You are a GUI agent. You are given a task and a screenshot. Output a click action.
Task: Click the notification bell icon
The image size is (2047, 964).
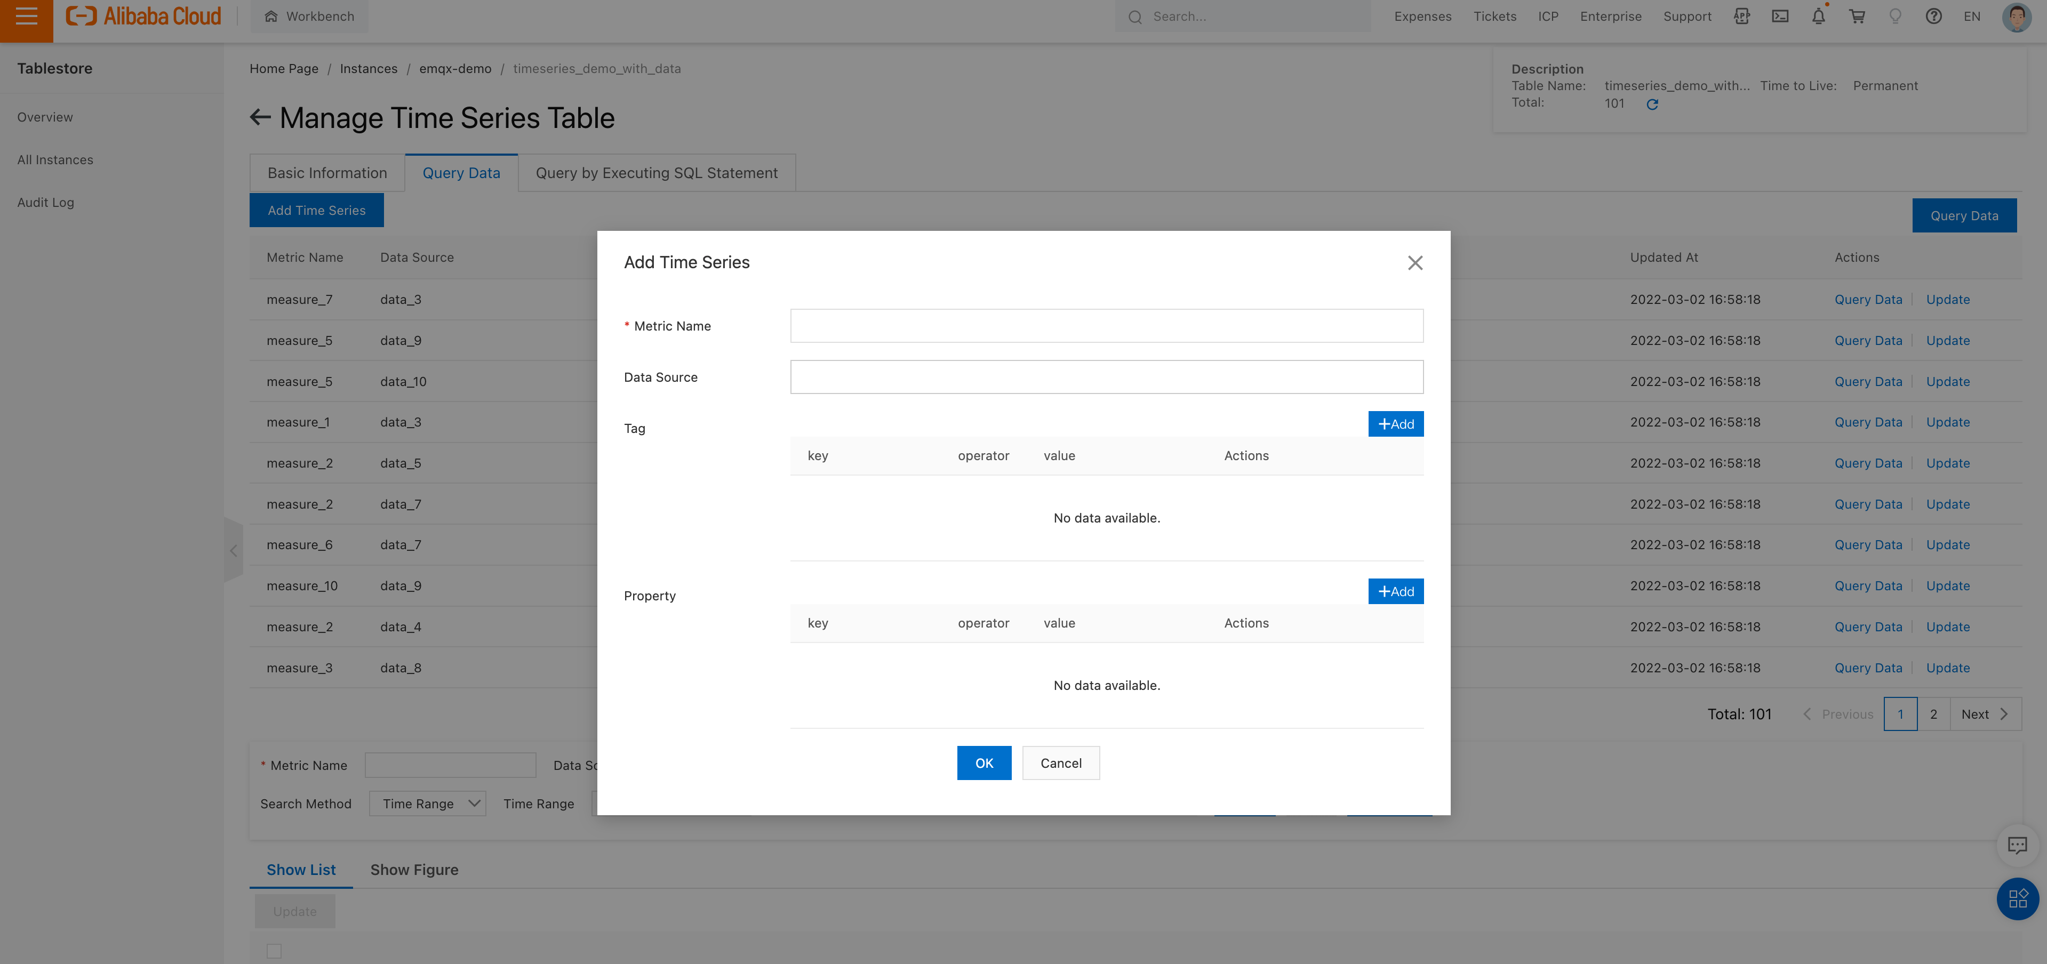click(x=1818, y=17)
